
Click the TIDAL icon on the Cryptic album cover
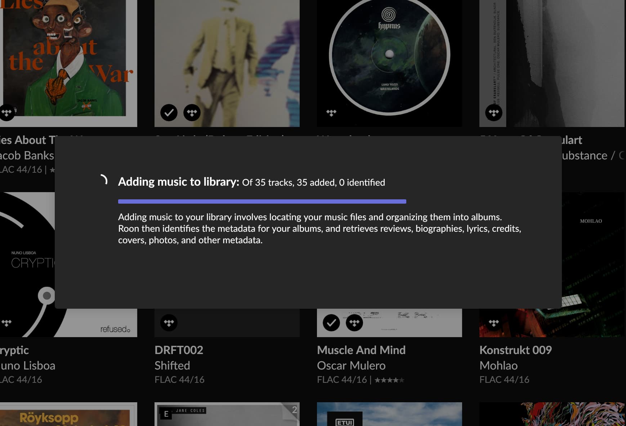(x=6, y=323)
